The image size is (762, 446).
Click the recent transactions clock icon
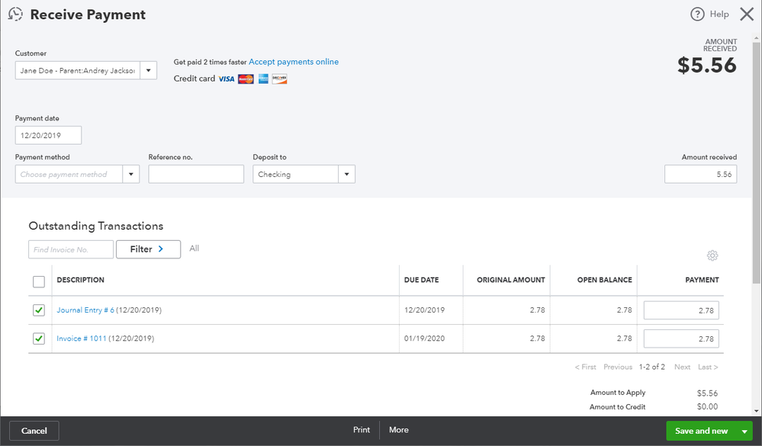(x=15, y=14)
